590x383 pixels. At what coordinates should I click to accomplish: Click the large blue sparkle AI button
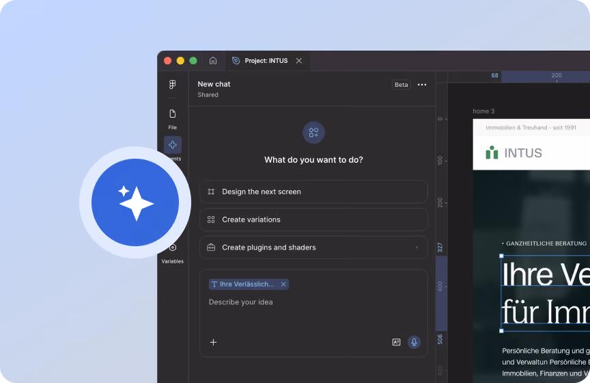[135, 202]
